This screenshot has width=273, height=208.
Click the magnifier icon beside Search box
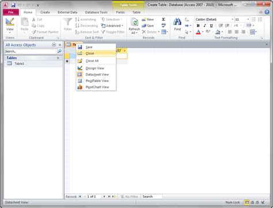point(60,51)
